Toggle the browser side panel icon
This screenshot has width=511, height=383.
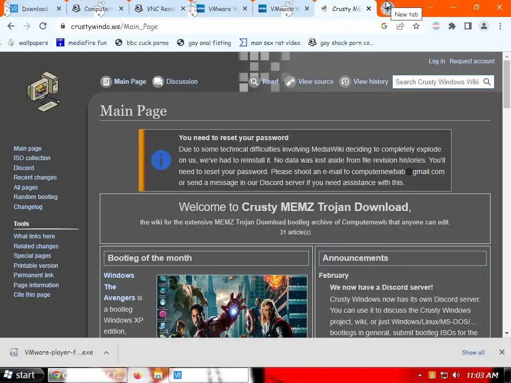coord(468,26)
